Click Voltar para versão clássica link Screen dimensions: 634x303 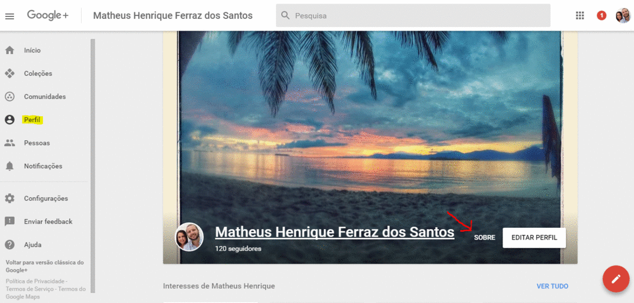coord(45,266)
